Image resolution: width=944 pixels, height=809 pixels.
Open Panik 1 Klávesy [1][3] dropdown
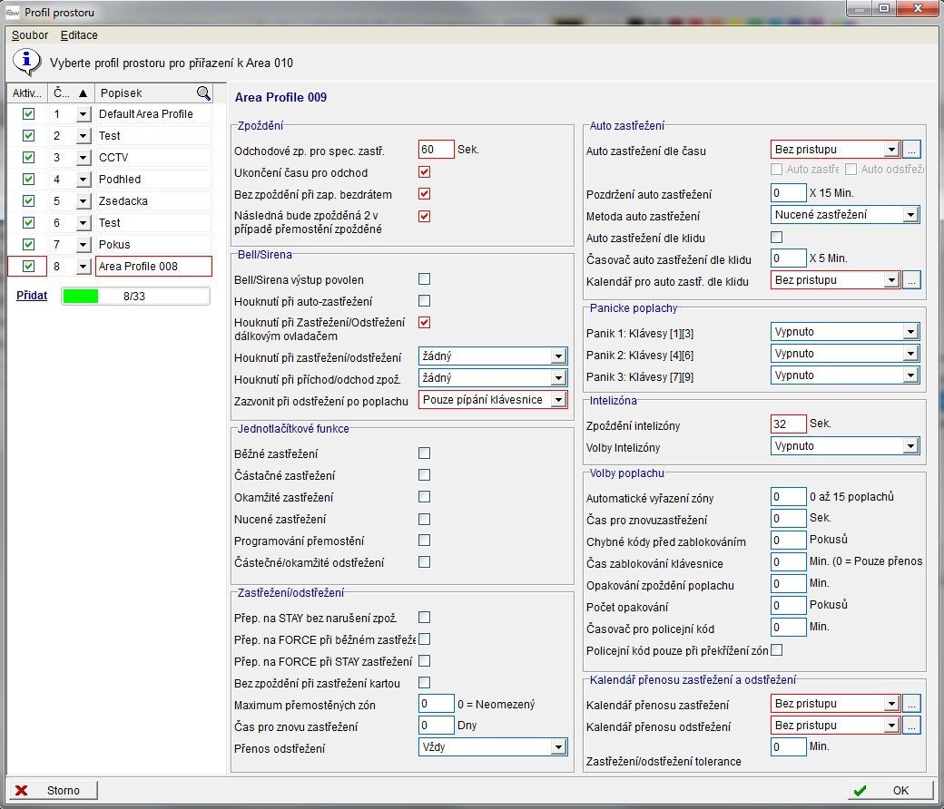(910, 332)
